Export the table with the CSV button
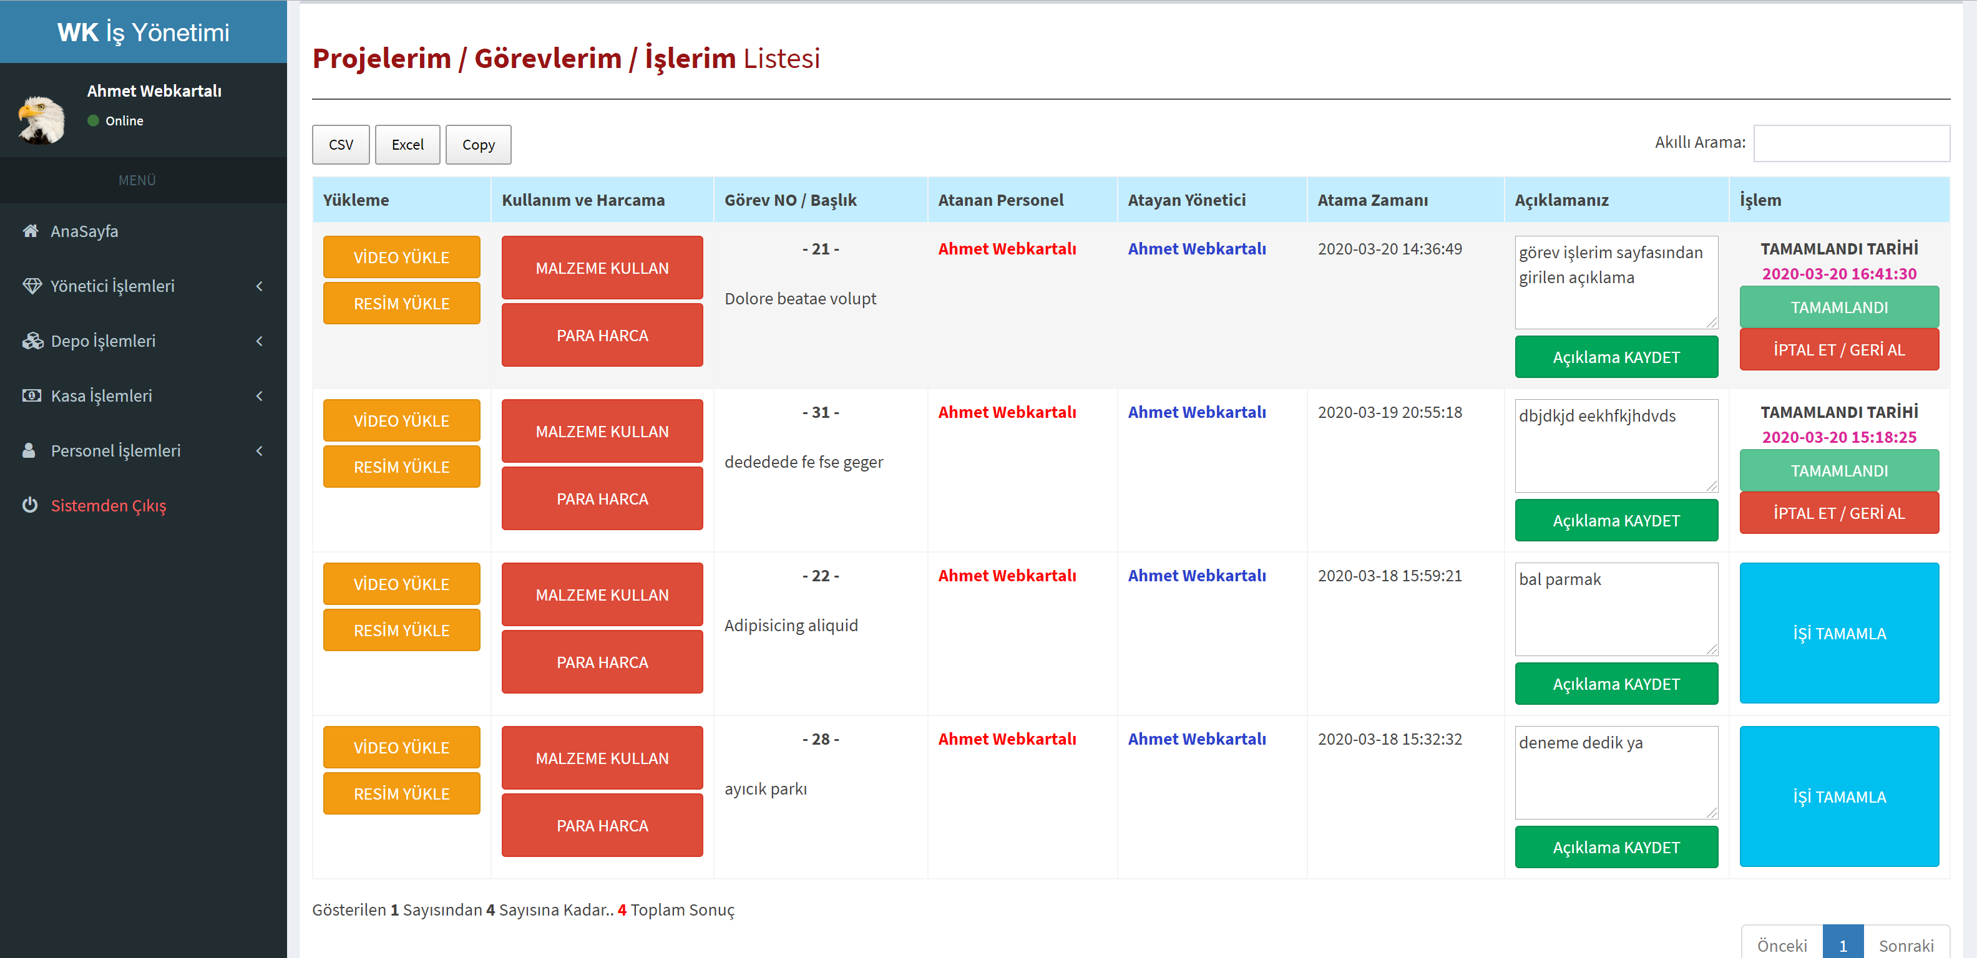The image size is (1977, 958). coord(341,145)
